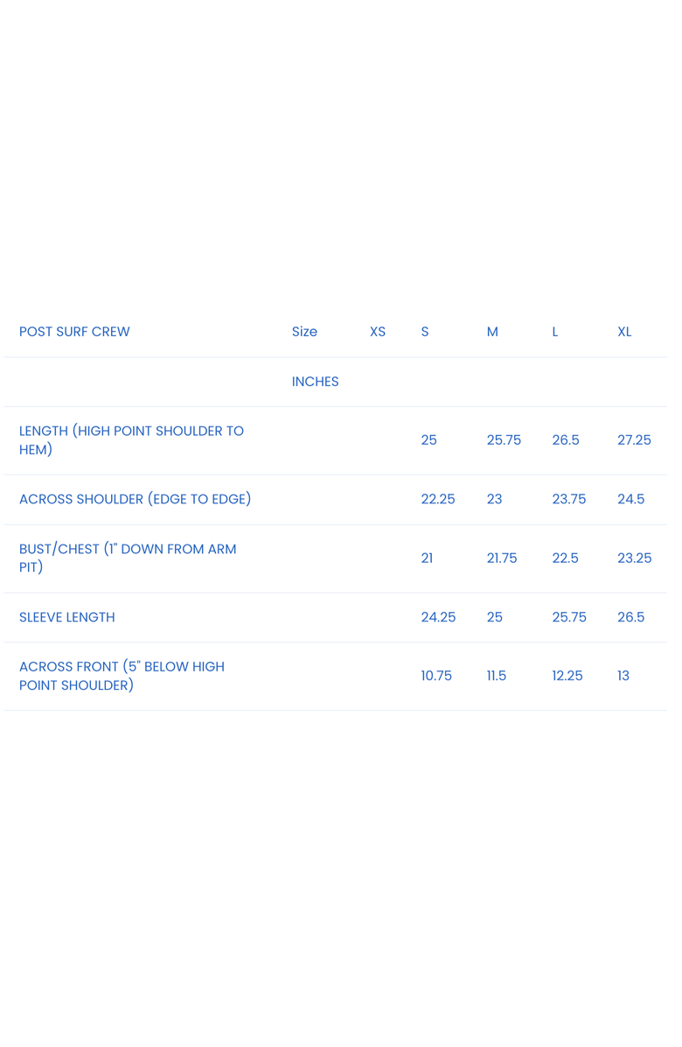This screenshot has width=682, height=1047.
Task: Click the 21.75 bust/chest value for M
Action: tap(502, 559)
